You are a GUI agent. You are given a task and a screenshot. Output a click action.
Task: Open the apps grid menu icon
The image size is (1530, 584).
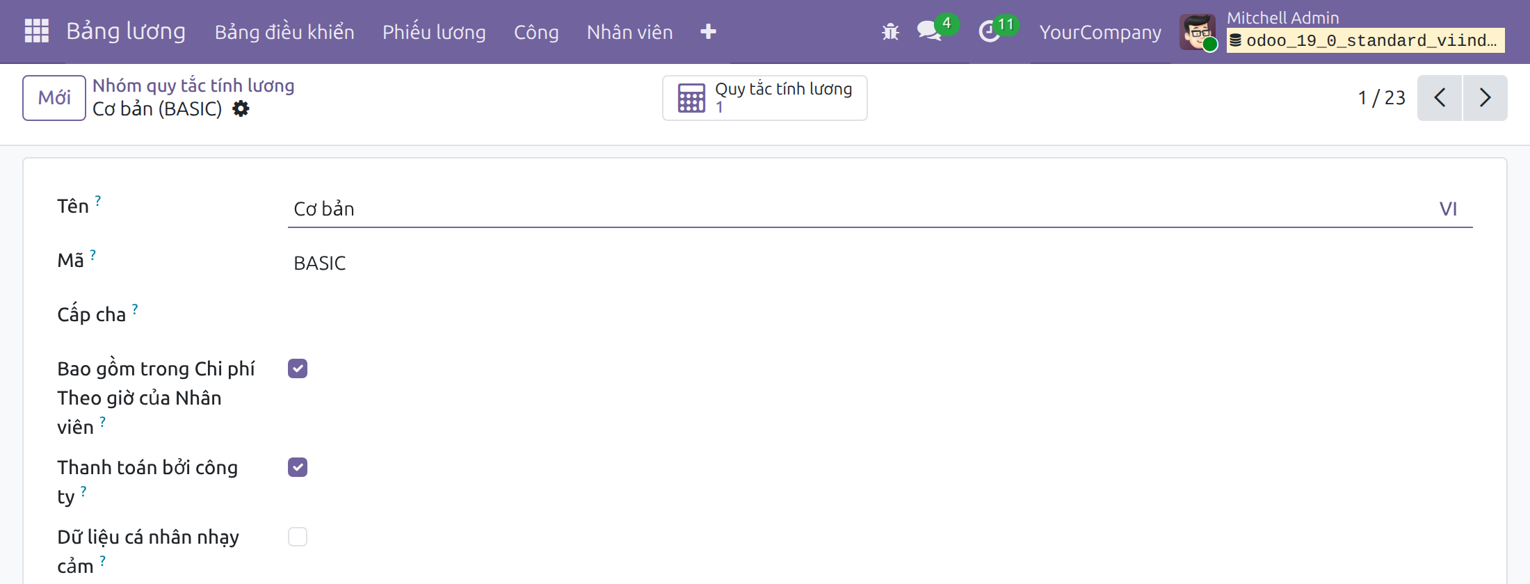(36, 31)
